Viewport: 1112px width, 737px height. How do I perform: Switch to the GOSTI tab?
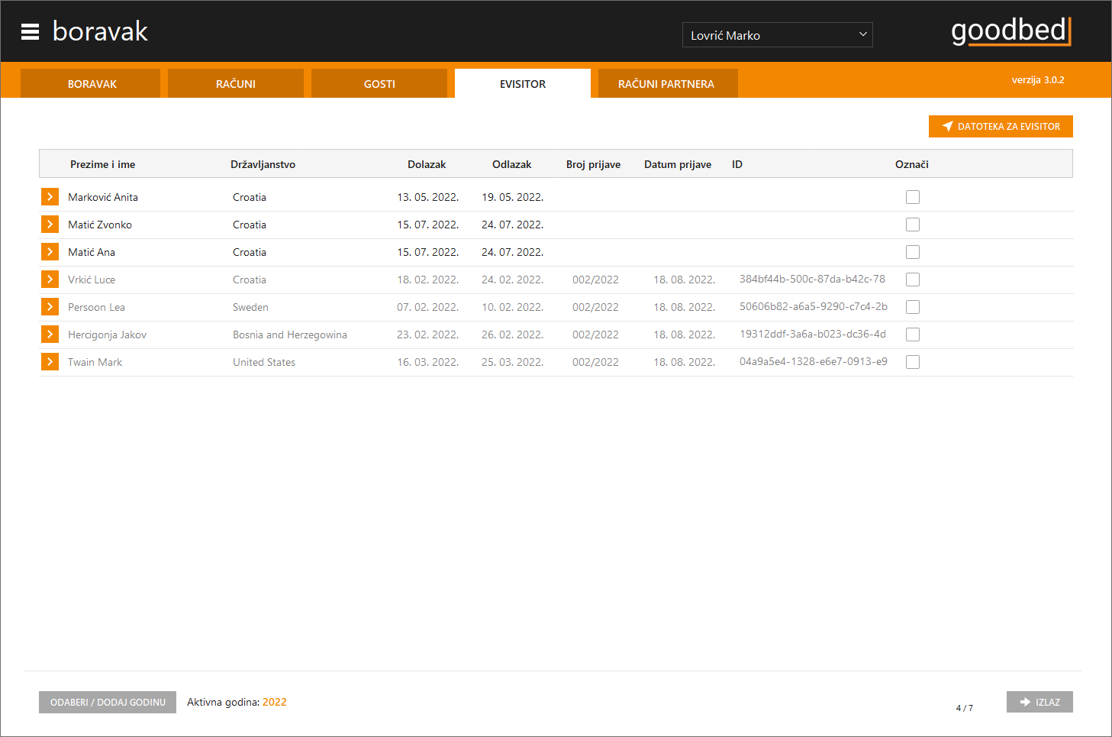click(x=379, y=83)
